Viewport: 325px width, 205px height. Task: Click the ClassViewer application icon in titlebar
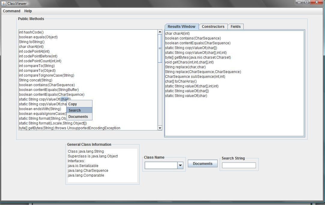pos(4,3)
